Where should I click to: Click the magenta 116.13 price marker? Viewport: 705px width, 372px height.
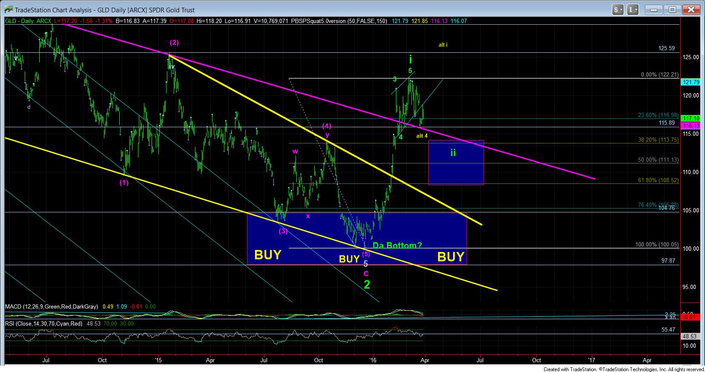(691, 126)
